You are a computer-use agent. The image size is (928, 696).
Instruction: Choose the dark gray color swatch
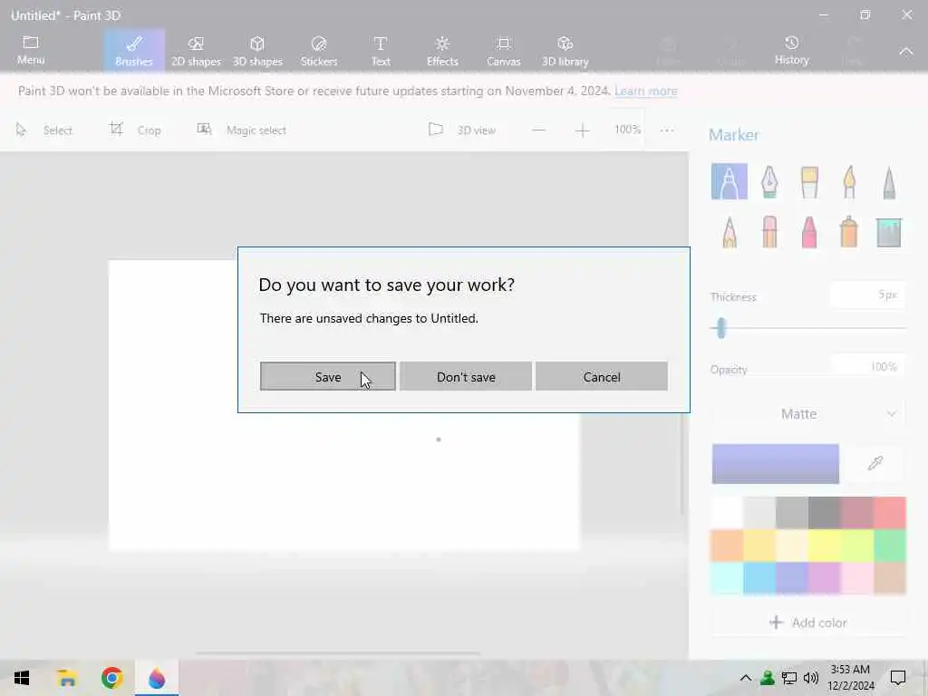pyautogui.click(x=825, y=513)
